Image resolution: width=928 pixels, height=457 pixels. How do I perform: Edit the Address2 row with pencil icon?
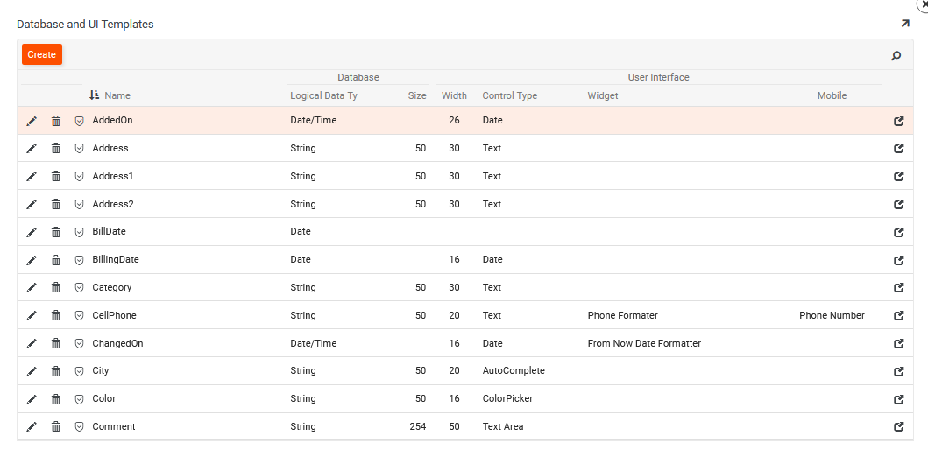(32, 205)
